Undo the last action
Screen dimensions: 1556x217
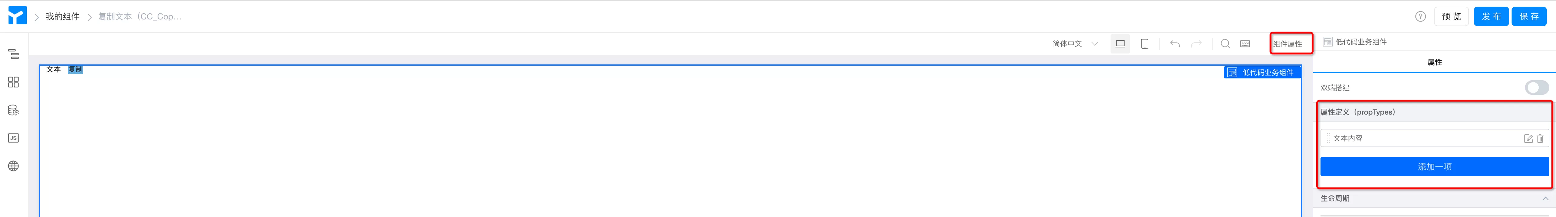point(1174,44)
